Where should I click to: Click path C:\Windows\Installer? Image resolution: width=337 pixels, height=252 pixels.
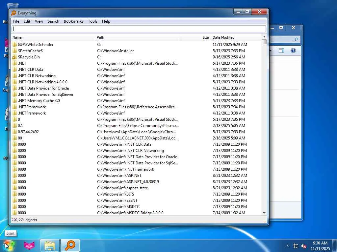pyautogui.click(x=116, y=51)
